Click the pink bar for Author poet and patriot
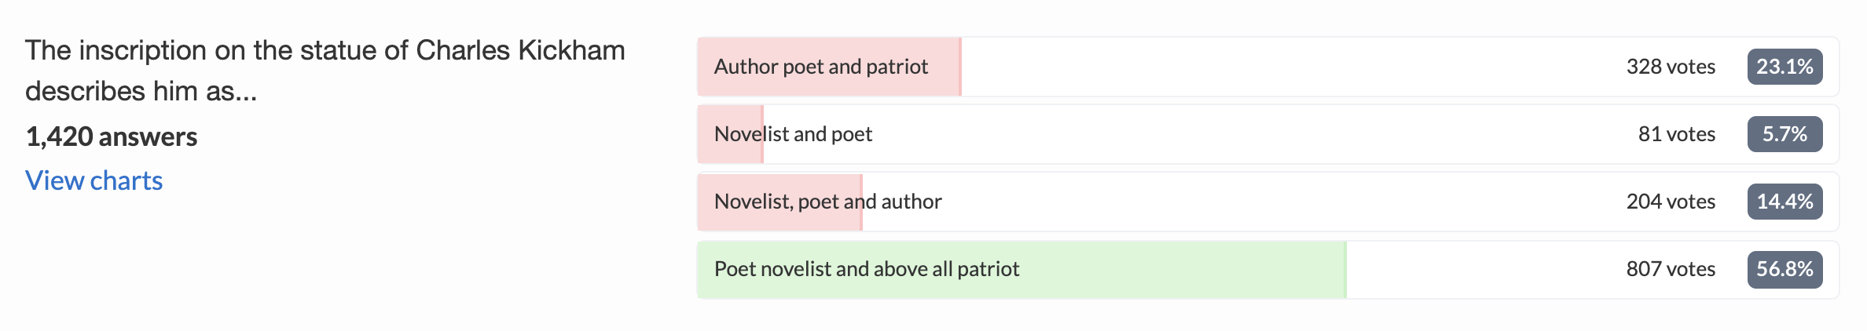 (829, 67)
